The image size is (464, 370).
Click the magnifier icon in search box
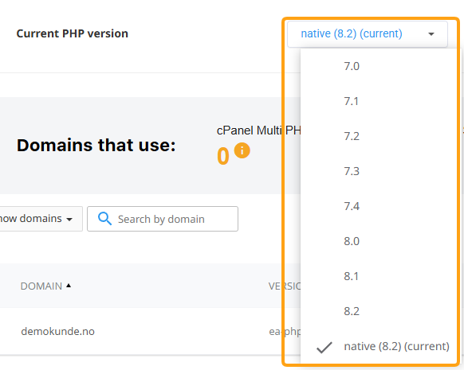pyautogui.click(x=104, y=219)
